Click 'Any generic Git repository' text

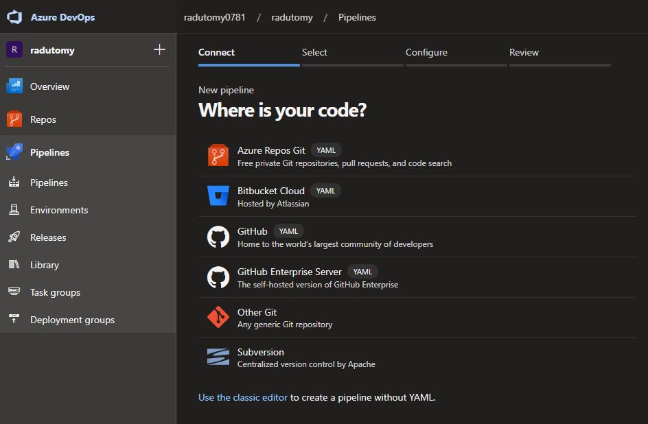pyautogui.click(x=285, y=325)
